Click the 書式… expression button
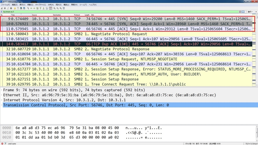The width and height of the screenshot is (258, 145). [x=250, y=12]
